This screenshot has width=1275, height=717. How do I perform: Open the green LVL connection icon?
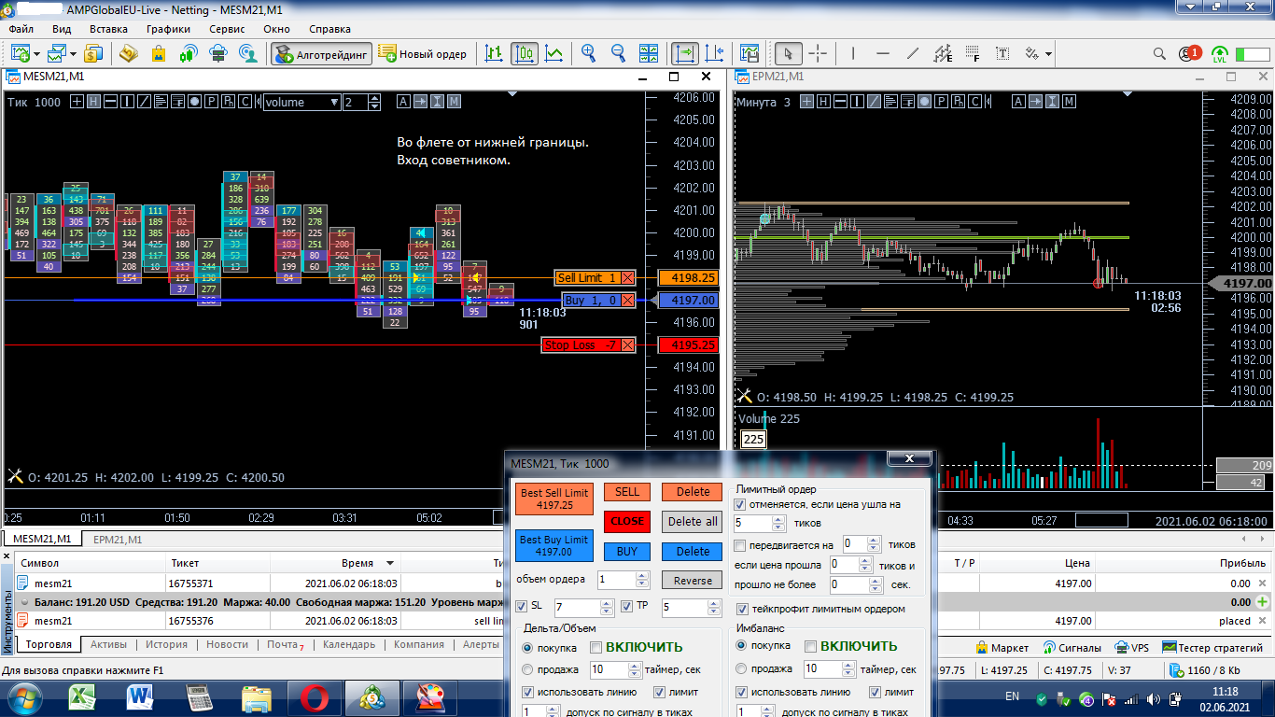1220,54
